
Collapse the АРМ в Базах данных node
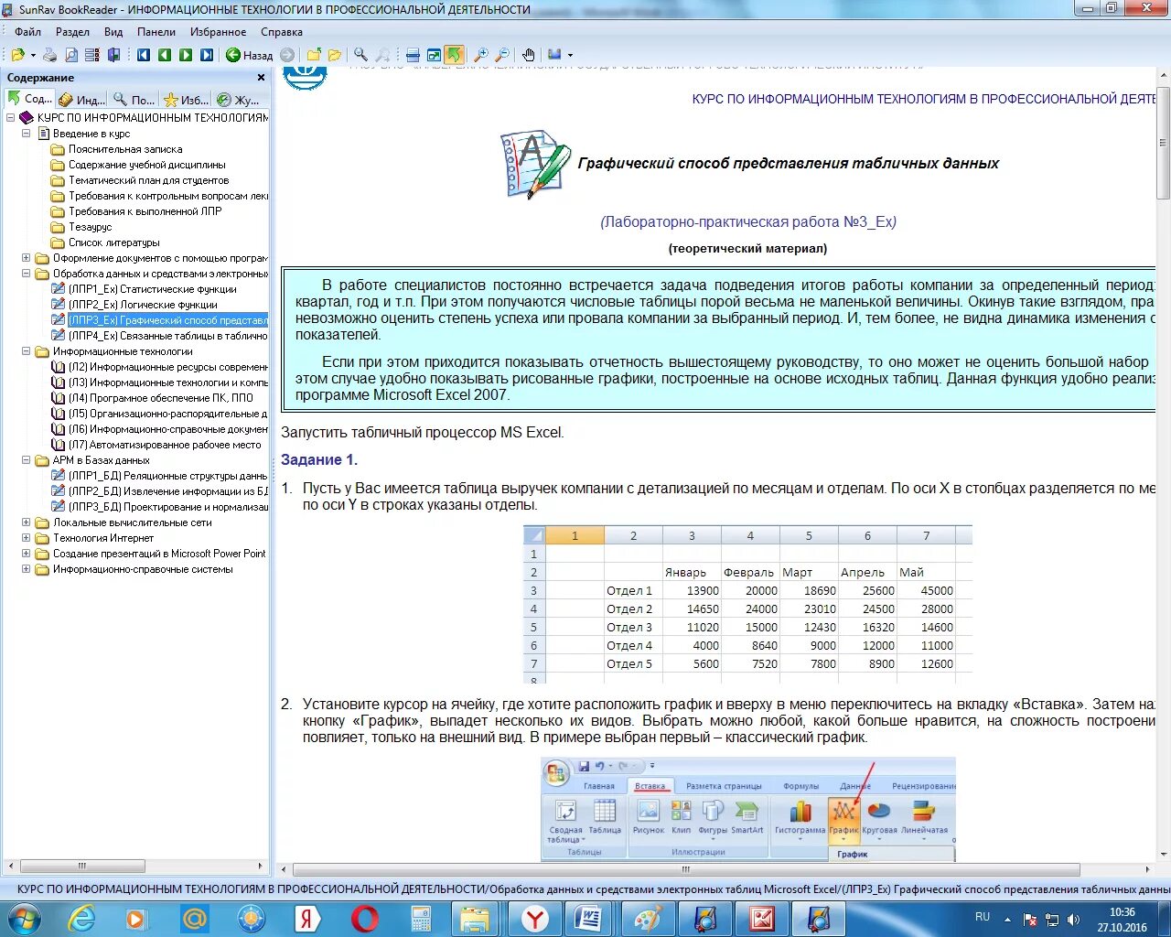[27, 460]
